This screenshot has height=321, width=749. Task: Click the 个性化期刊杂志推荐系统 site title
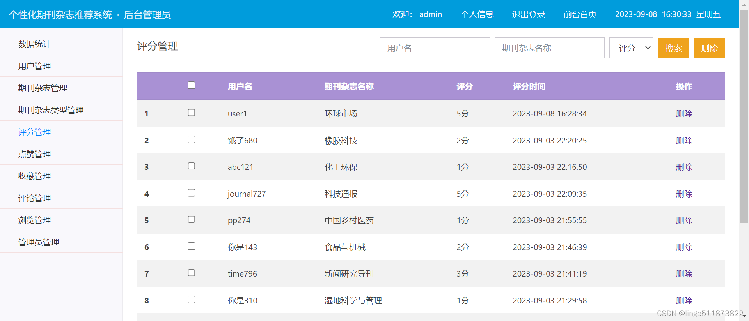pyautogui.click(x=60, y=15)
